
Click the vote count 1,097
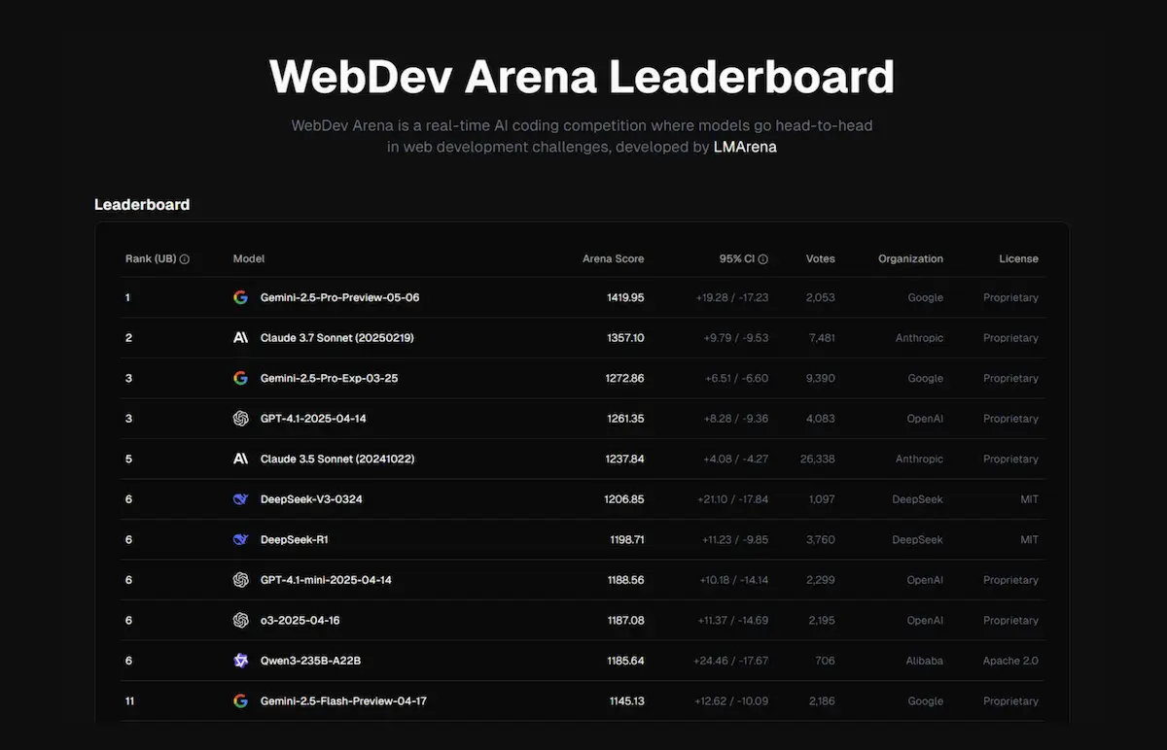pyautogui.click(x=821, y=499)
